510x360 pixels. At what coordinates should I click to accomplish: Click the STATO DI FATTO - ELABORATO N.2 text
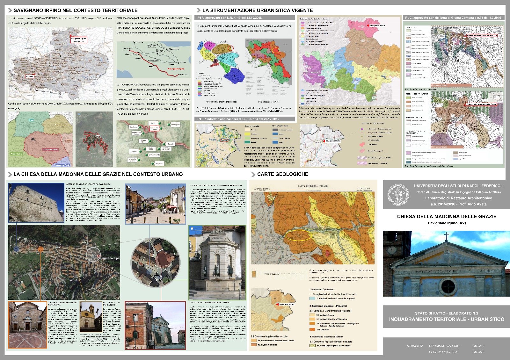[447, 313]
